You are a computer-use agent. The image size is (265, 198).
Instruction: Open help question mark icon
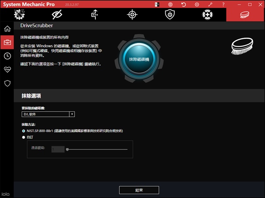tap(223, 4)
